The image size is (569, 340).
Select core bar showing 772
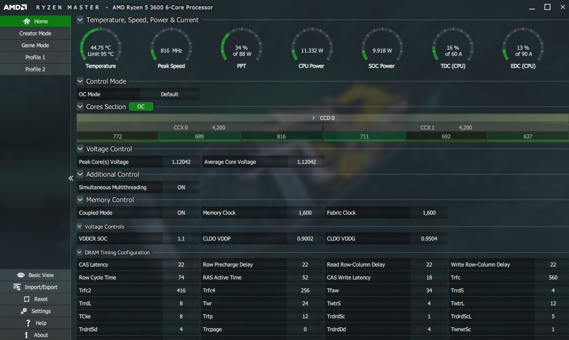(118, 136)
